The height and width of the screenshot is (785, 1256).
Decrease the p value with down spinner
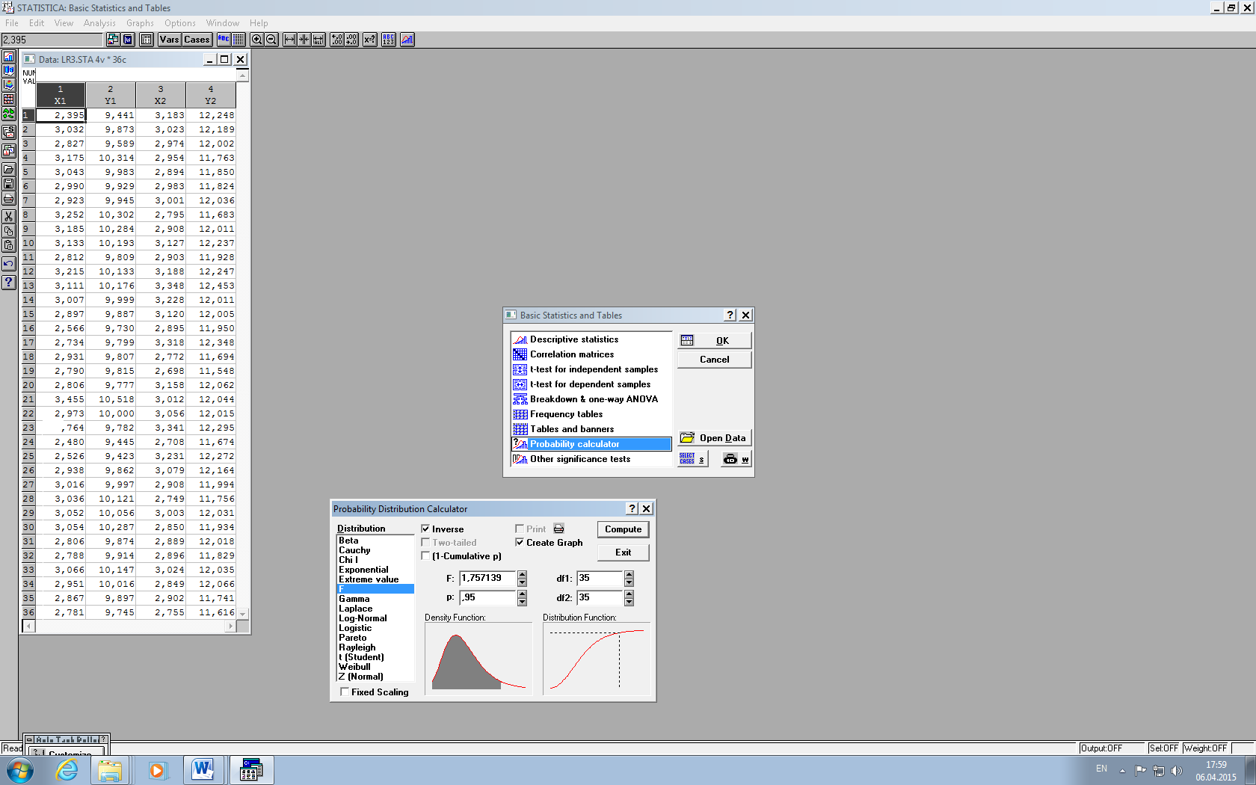pyautogui.click(x=522, y=602)
